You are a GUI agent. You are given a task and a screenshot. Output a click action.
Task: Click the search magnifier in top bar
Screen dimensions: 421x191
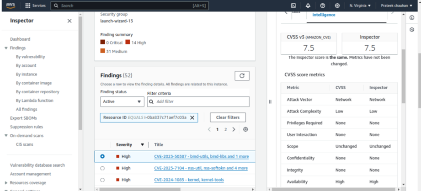click(56, 5)
